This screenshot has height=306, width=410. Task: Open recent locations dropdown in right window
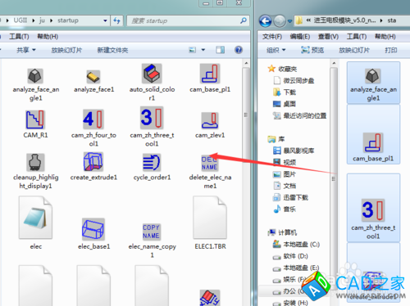289,21
